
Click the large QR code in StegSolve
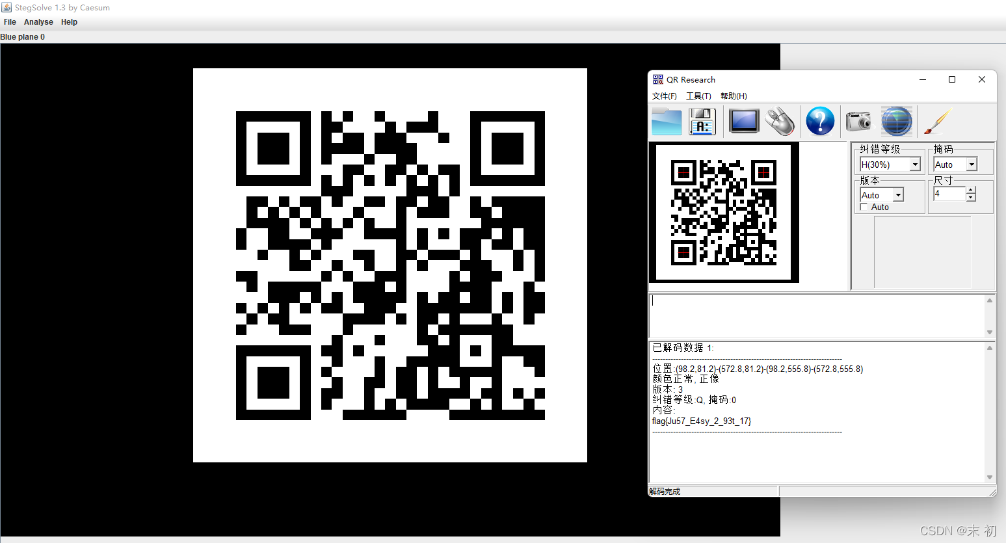coord(390,265)
